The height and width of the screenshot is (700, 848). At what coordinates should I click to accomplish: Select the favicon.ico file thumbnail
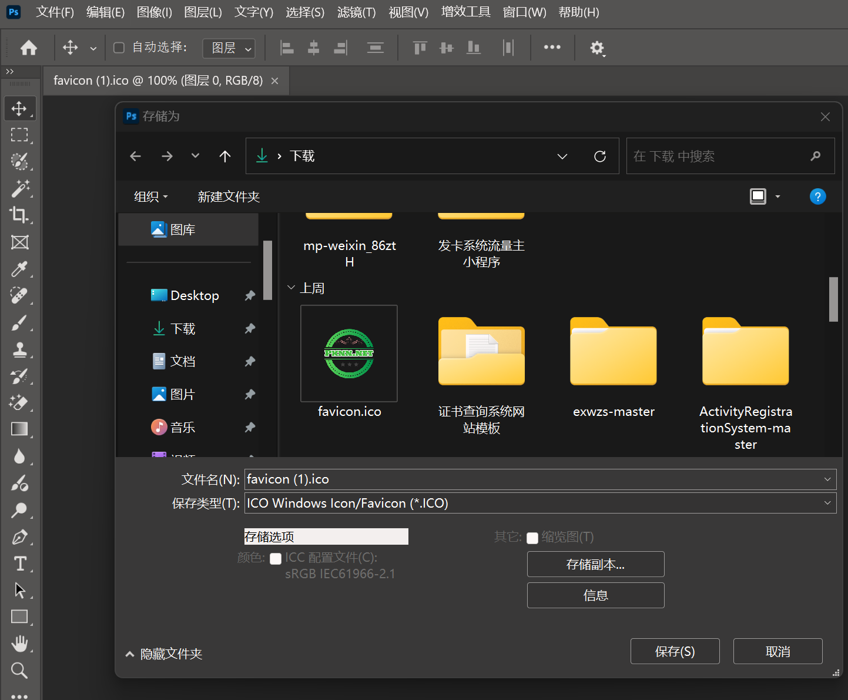349,354
